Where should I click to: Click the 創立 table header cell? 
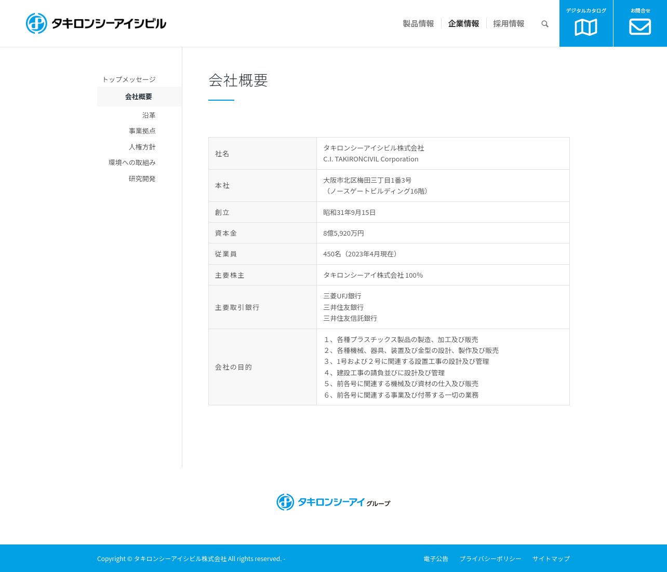coord(262,212)
